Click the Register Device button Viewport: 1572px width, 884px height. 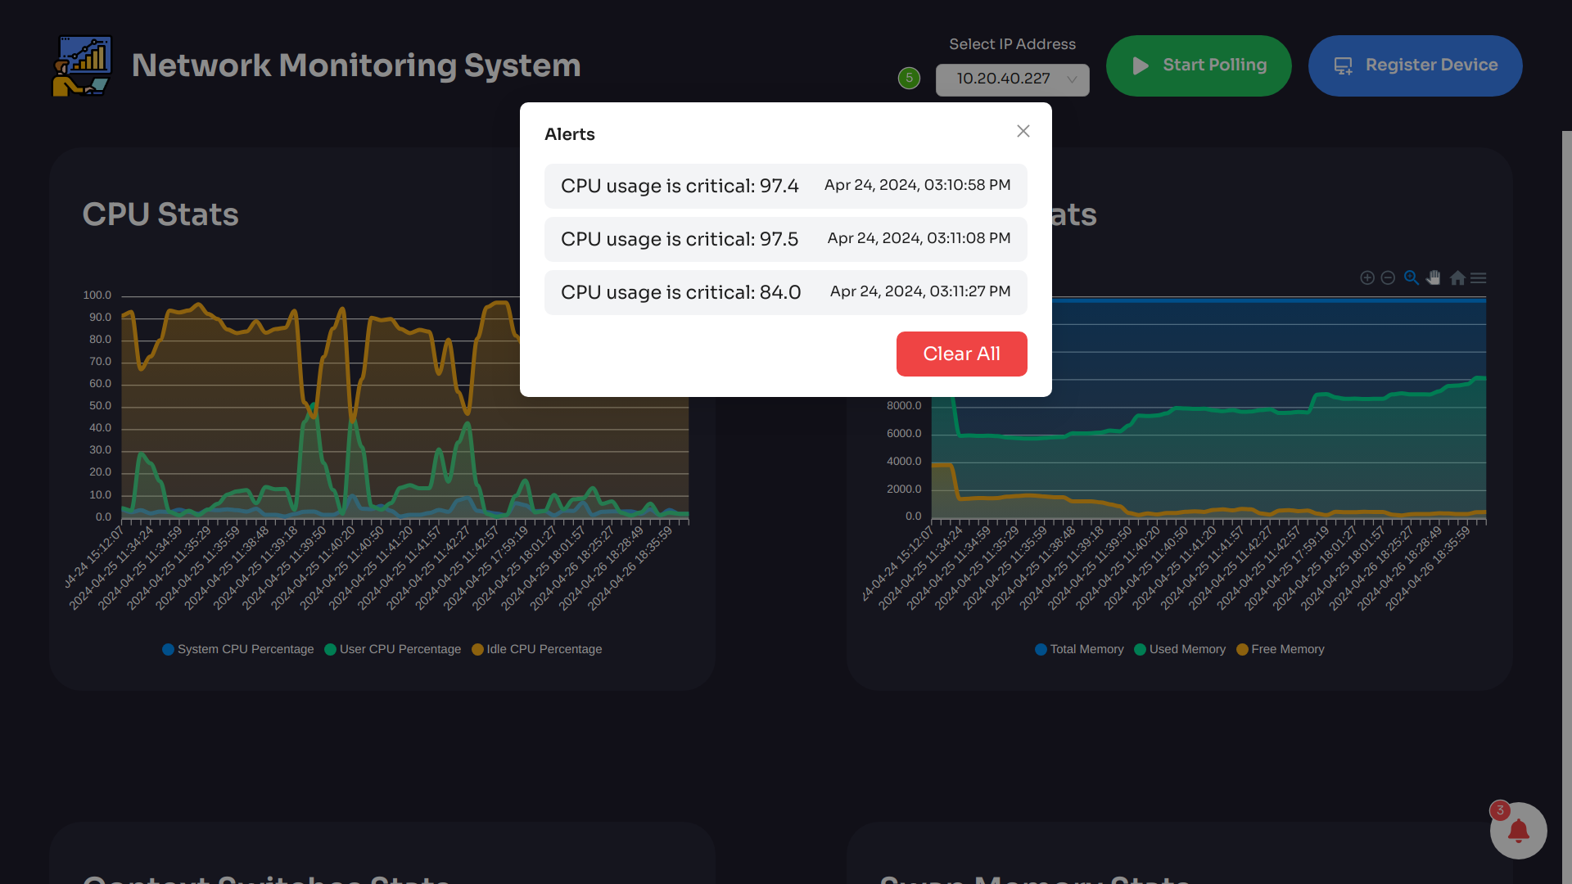(x=1416, y=65)
